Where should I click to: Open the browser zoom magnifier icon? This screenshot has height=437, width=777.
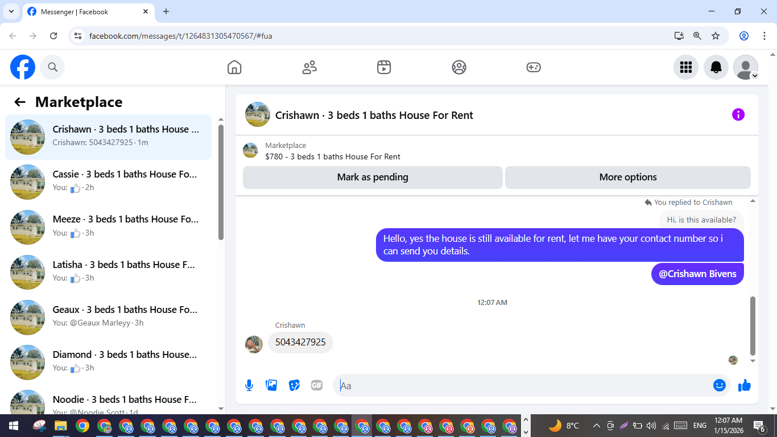697,36
